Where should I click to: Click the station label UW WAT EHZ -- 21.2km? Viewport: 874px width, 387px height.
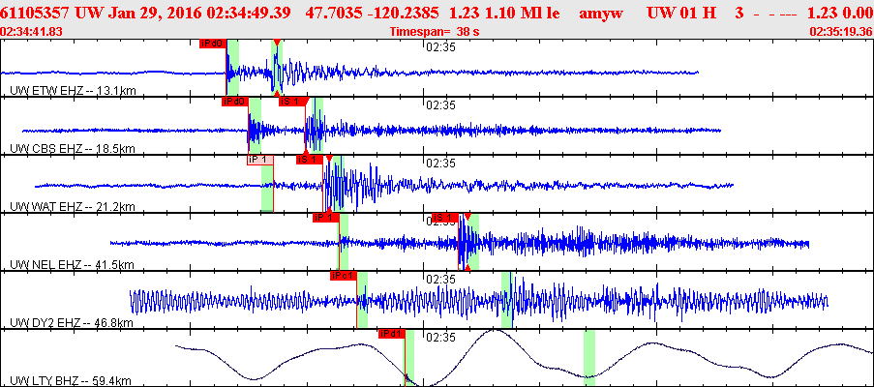[x=73, y=207]
